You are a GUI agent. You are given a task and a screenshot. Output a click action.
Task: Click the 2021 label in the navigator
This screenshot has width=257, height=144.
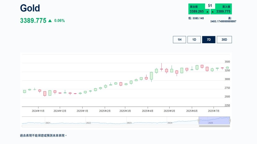[48, 123]
